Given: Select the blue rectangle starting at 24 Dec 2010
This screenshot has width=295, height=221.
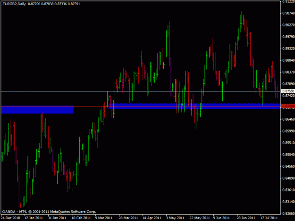Looking at the screenshot, I should tap(37, 110).
